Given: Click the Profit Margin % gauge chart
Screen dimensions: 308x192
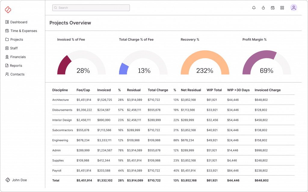Looking at the screenshot, I should [x=266, y=63].
